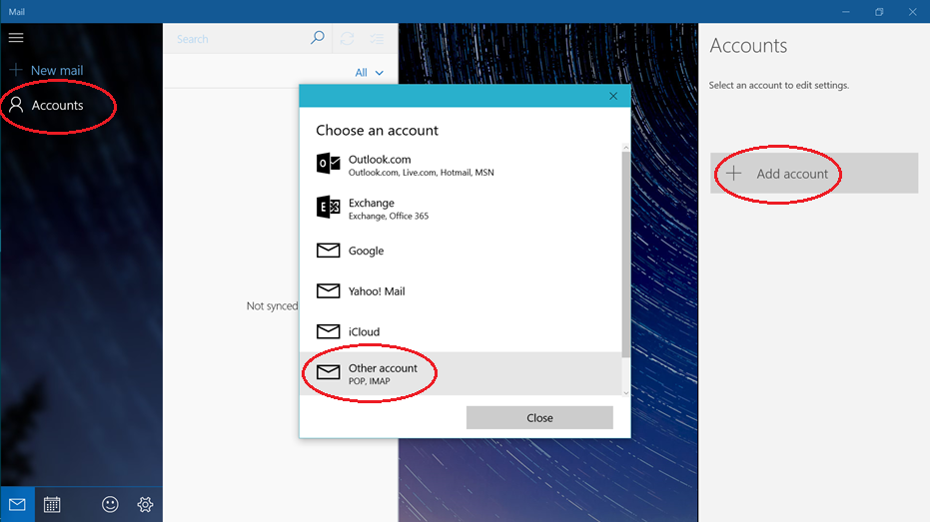The image size is (930, 522).
Task: Expand the All filter dropdown
Action: [x=369, y=72]
